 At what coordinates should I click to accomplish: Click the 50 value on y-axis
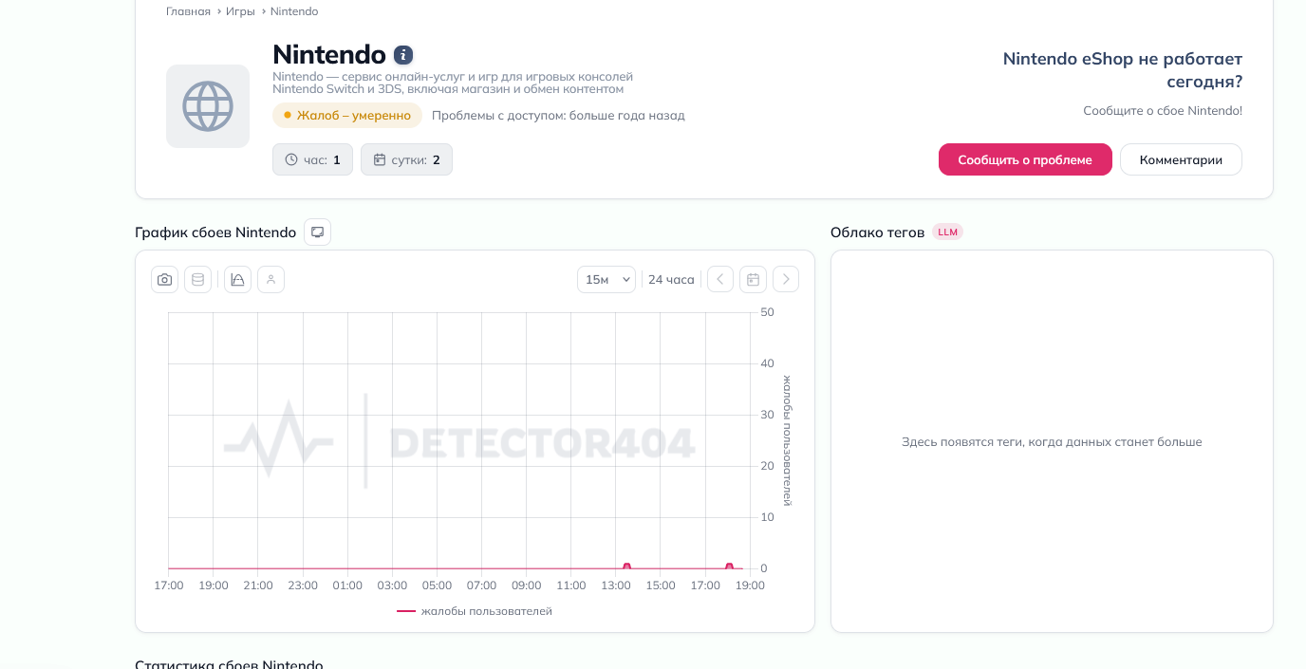click(768, 312)
